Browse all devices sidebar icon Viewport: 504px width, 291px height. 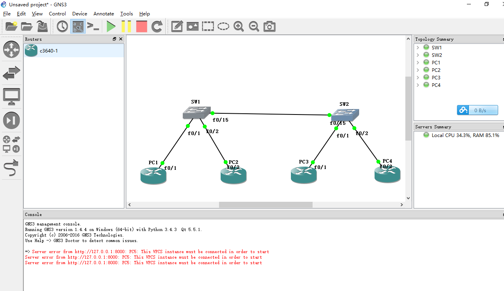coord(11,144)
